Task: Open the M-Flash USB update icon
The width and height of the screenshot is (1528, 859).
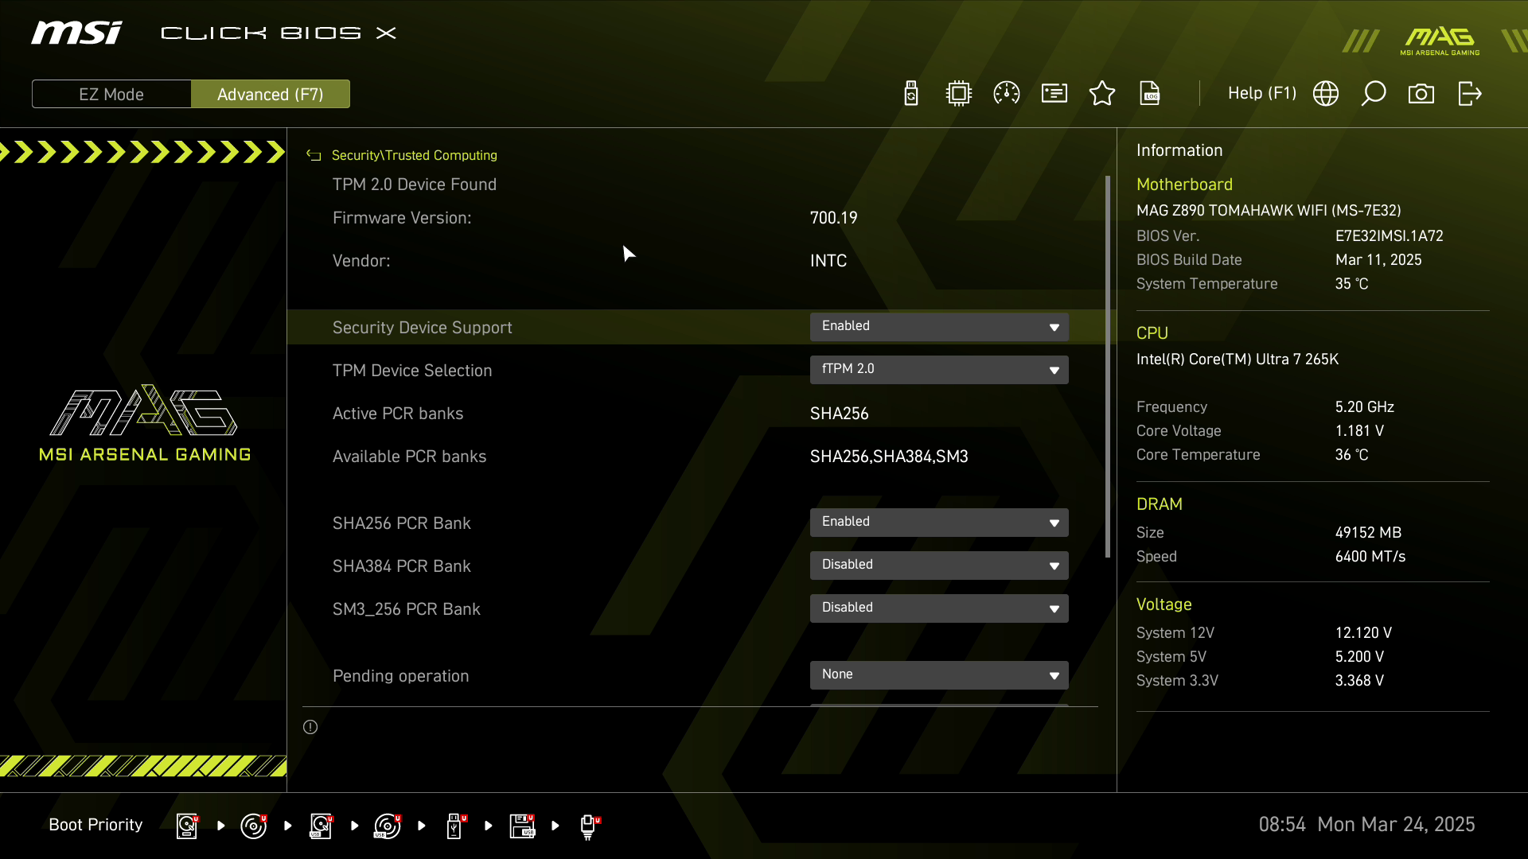Action: click(x=911, y=94)
